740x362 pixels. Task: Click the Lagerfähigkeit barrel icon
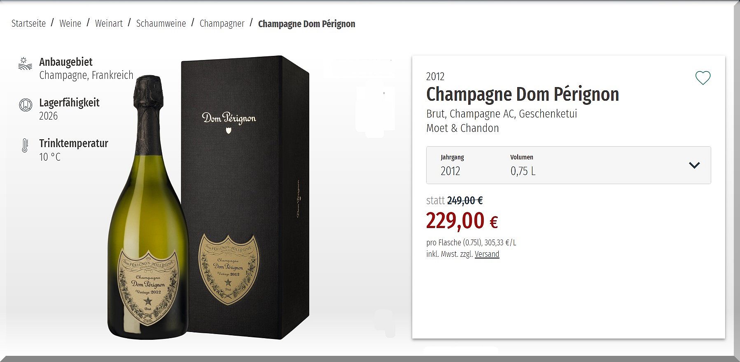tap(26, 105)
